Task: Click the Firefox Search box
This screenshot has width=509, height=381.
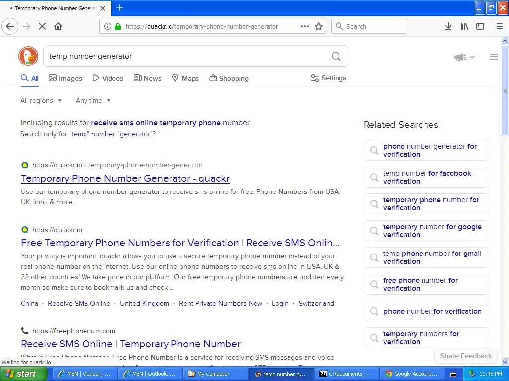Action: point(369,26)
